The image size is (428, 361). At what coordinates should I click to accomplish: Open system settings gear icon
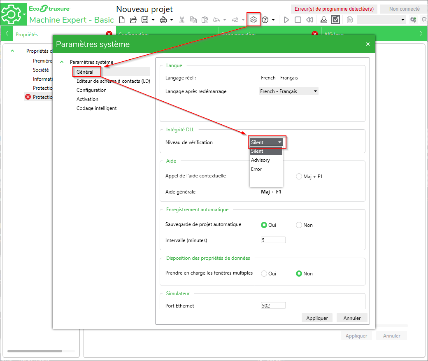pyautogui.click(x=254, y=19)
